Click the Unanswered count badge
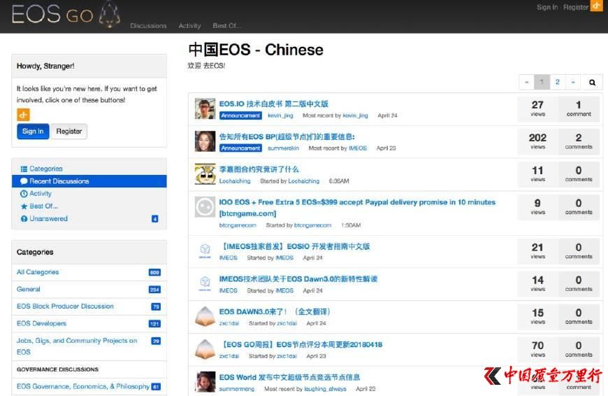 pos(154,219)
